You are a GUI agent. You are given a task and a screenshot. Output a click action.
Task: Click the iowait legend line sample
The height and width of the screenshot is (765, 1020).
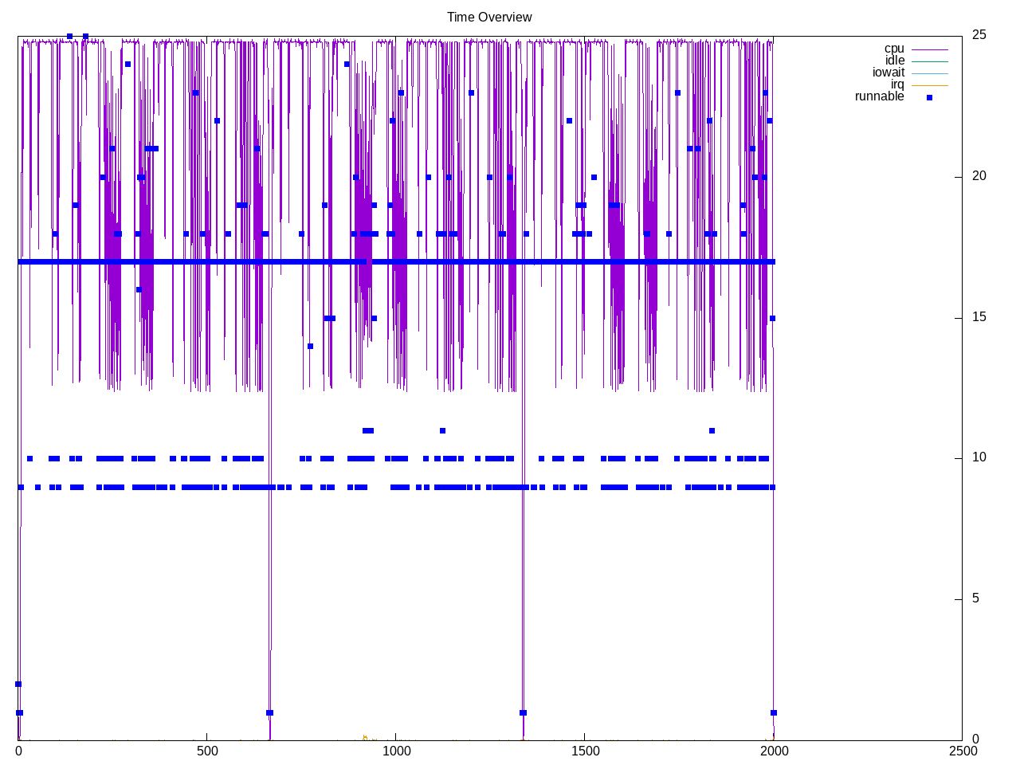929,73
